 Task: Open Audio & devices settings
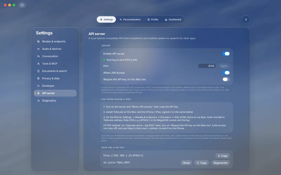pyautogui.click(x=55, y=49)
